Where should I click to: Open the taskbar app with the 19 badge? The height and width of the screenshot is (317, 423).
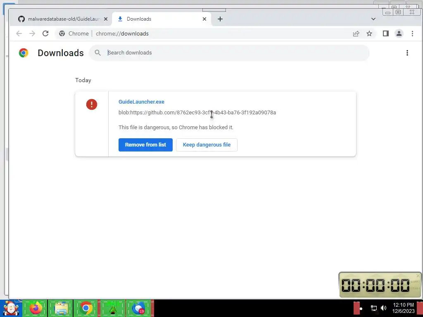(x=139, y=308)
